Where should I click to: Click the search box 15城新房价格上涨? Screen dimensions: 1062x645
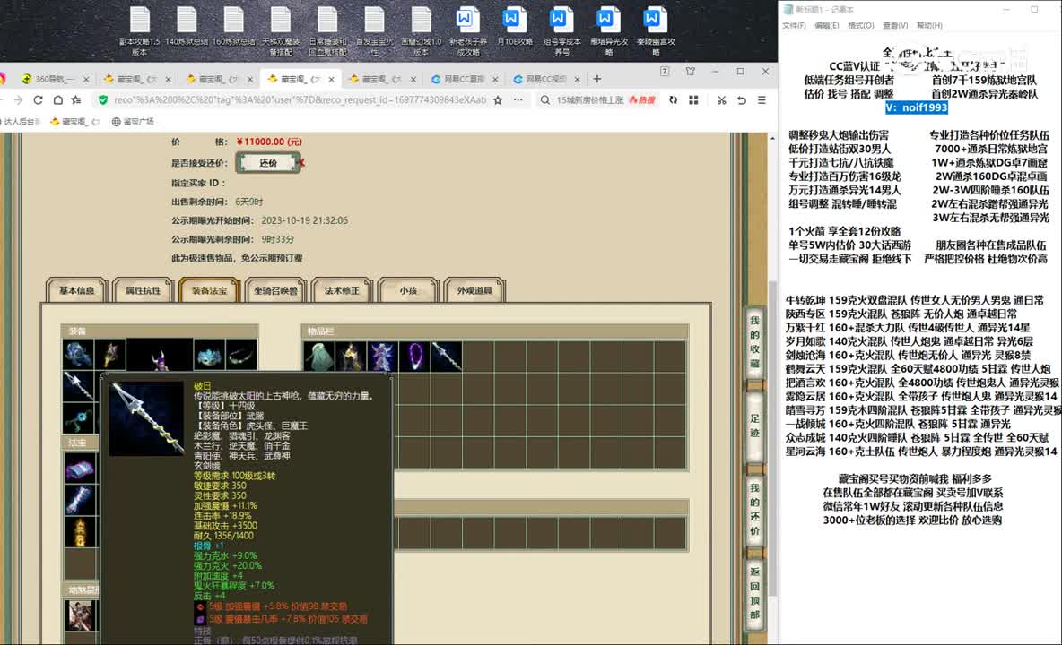[590, 100]
